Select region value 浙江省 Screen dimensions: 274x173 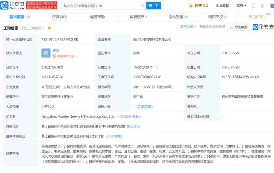(138, 97)
